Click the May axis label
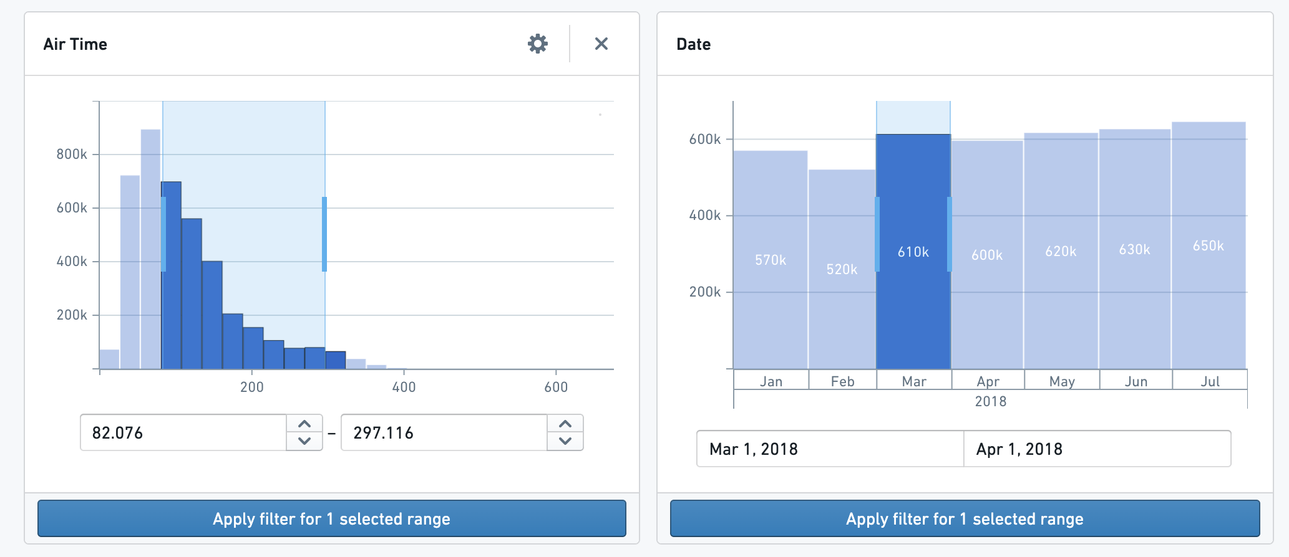 (x=1062, y=381)
